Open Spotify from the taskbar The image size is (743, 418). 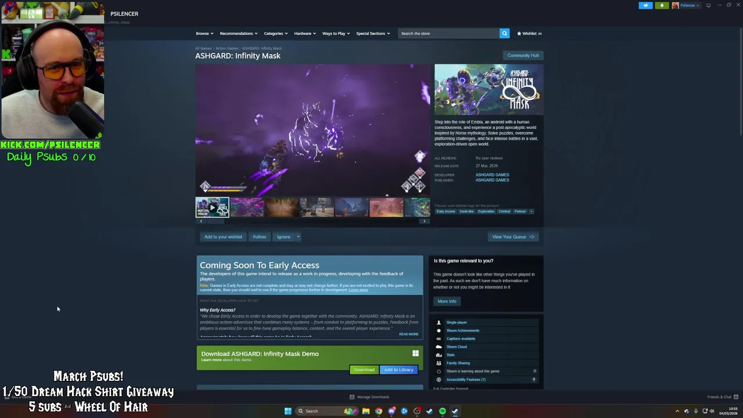442,411
